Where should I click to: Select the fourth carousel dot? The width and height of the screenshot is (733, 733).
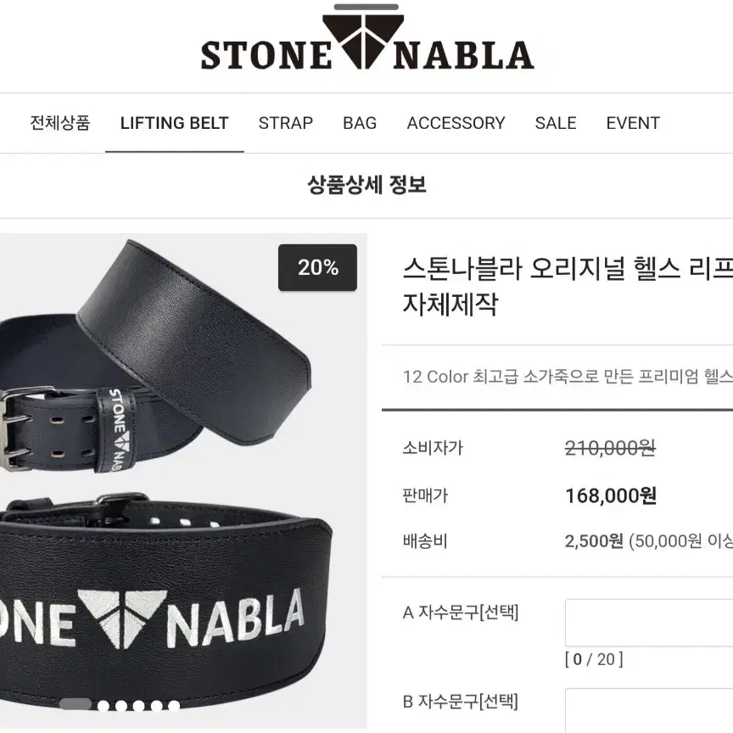pyautogui.click(x=139, y=705)
